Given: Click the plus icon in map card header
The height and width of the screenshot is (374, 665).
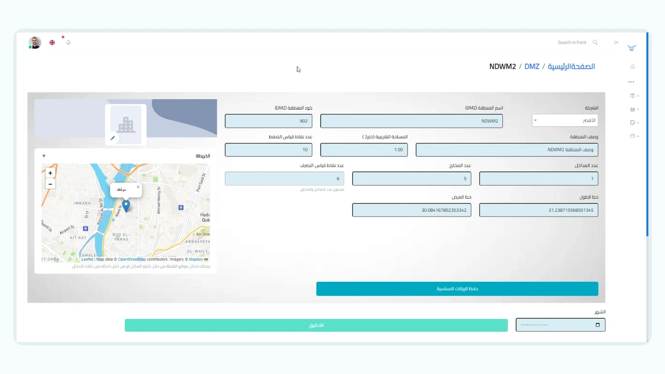Looking at the screenshot, I should (x=44, y=156).
